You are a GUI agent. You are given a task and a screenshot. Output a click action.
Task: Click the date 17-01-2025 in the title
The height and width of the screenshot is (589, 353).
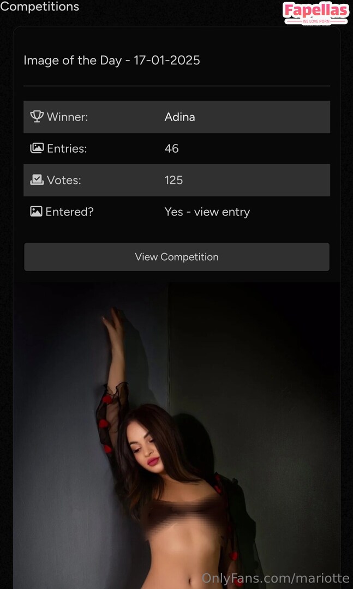click(x=167, y=60)
